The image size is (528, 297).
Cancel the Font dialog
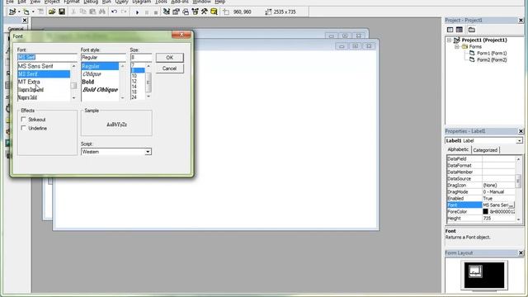coord(170,68)
